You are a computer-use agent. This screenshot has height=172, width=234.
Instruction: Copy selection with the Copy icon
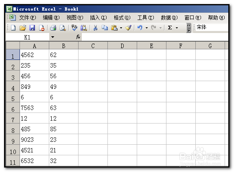coord(105,28)
